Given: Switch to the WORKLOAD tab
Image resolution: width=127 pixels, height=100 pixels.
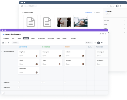Looking at the screenshot, I should (x=41, y=38).
